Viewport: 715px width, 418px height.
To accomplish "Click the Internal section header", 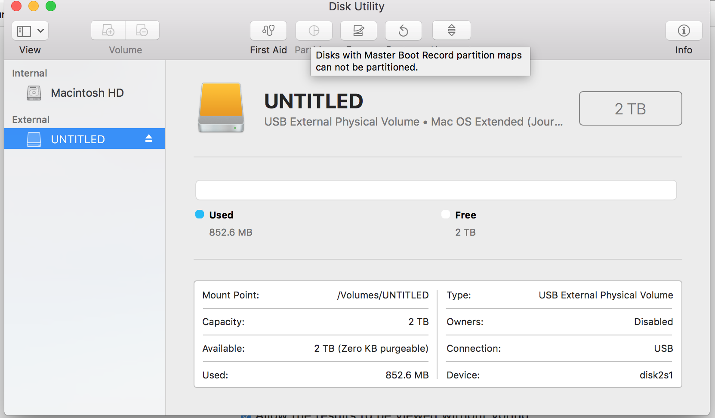I will tap(30, 73).
